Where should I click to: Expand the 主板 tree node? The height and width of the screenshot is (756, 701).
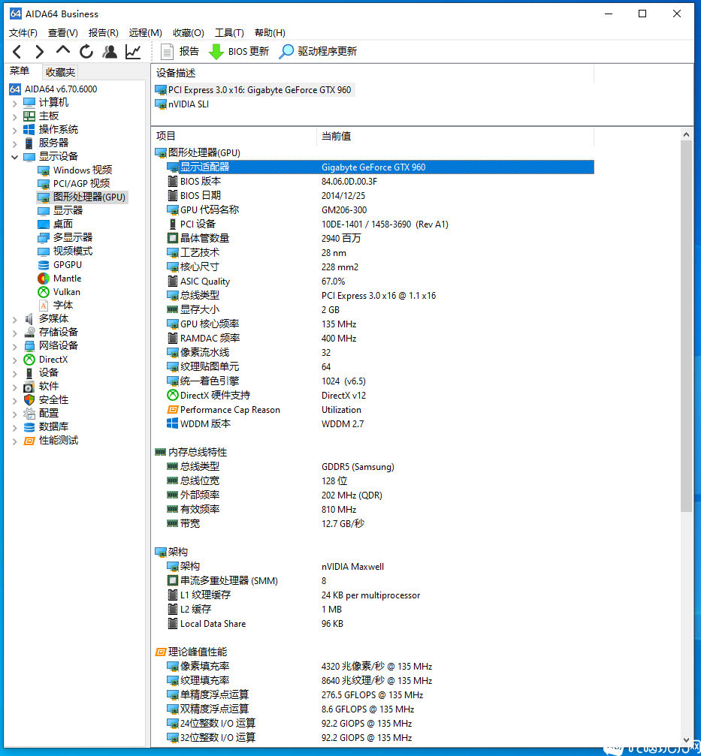14,116
